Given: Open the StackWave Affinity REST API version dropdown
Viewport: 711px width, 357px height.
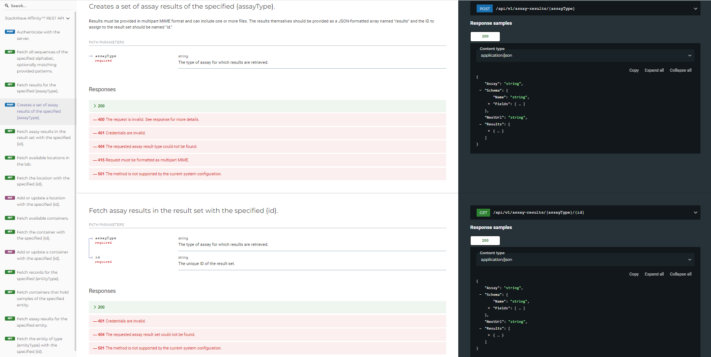Looking at the screenshot, I should tap(67, 18).
